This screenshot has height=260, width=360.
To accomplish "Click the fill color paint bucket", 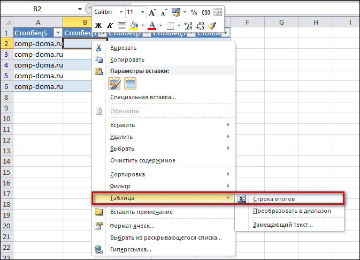I will point(134,25).
